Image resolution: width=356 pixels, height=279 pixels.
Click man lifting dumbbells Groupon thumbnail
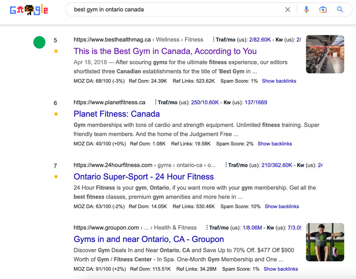[325, 242]
